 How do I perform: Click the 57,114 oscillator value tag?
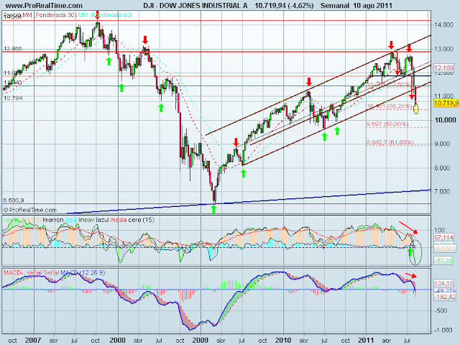444,238
